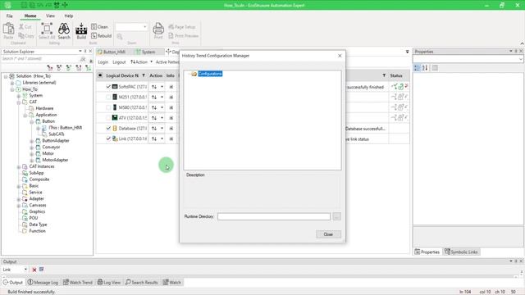The height and width of the screenshot is (295, 525).
Task: Open the View ribbon tab
Action: click(50, 16)
